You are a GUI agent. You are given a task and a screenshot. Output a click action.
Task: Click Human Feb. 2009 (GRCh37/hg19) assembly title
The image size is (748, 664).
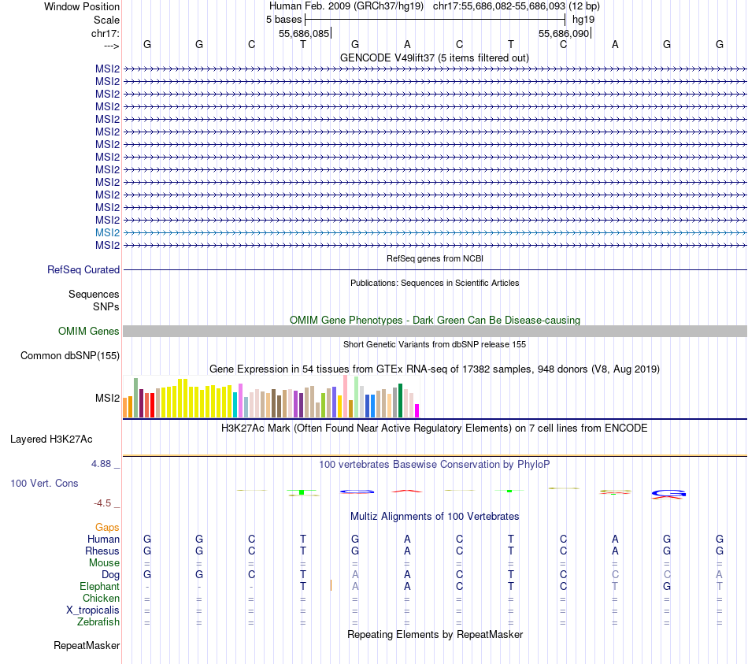pyautogui.click(x=346, y=6)
